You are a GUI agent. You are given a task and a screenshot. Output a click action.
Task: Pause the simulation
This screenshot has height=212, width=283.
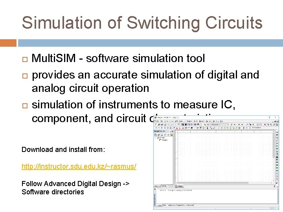tap(247, 128)
